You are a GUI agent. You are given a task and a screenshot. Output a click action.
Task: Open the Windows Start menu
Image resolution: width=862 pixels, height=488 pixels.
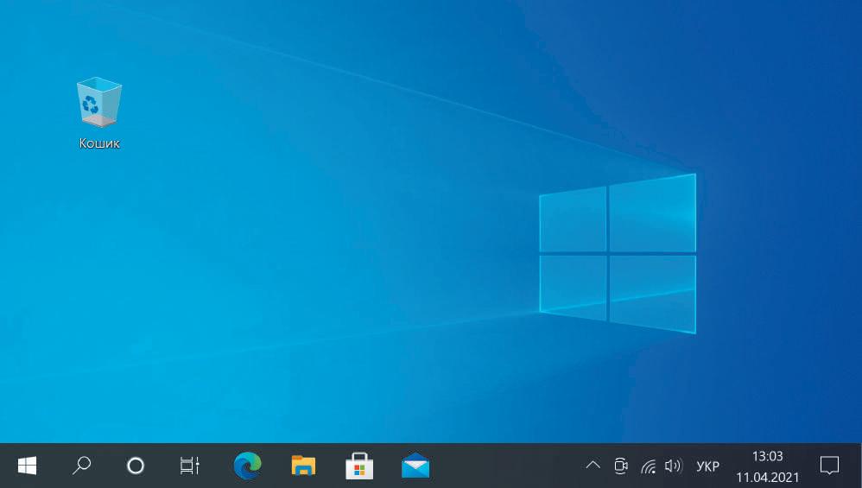pos(27,466)
